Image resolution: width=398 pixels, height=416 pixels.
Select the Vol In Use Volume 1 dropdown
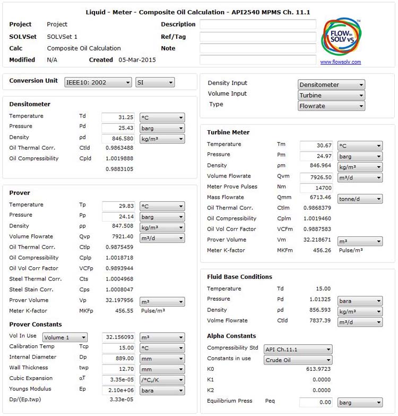pos(65,337)
